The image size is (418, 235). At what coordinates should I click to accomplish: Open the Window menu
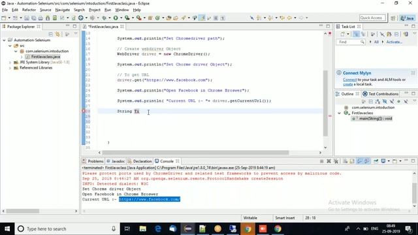pos(122,10)
